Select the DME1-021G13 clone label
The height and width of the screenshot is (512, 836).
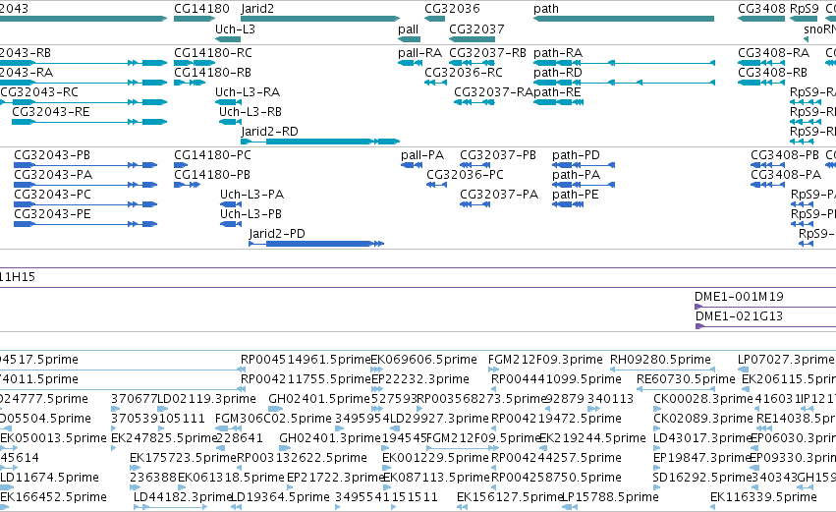(739, 316)
